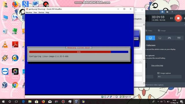Click the Image capture hotkey field F11
Image resolution: width=185 pixels, height=104 pixels.
(x=169, y=77)
